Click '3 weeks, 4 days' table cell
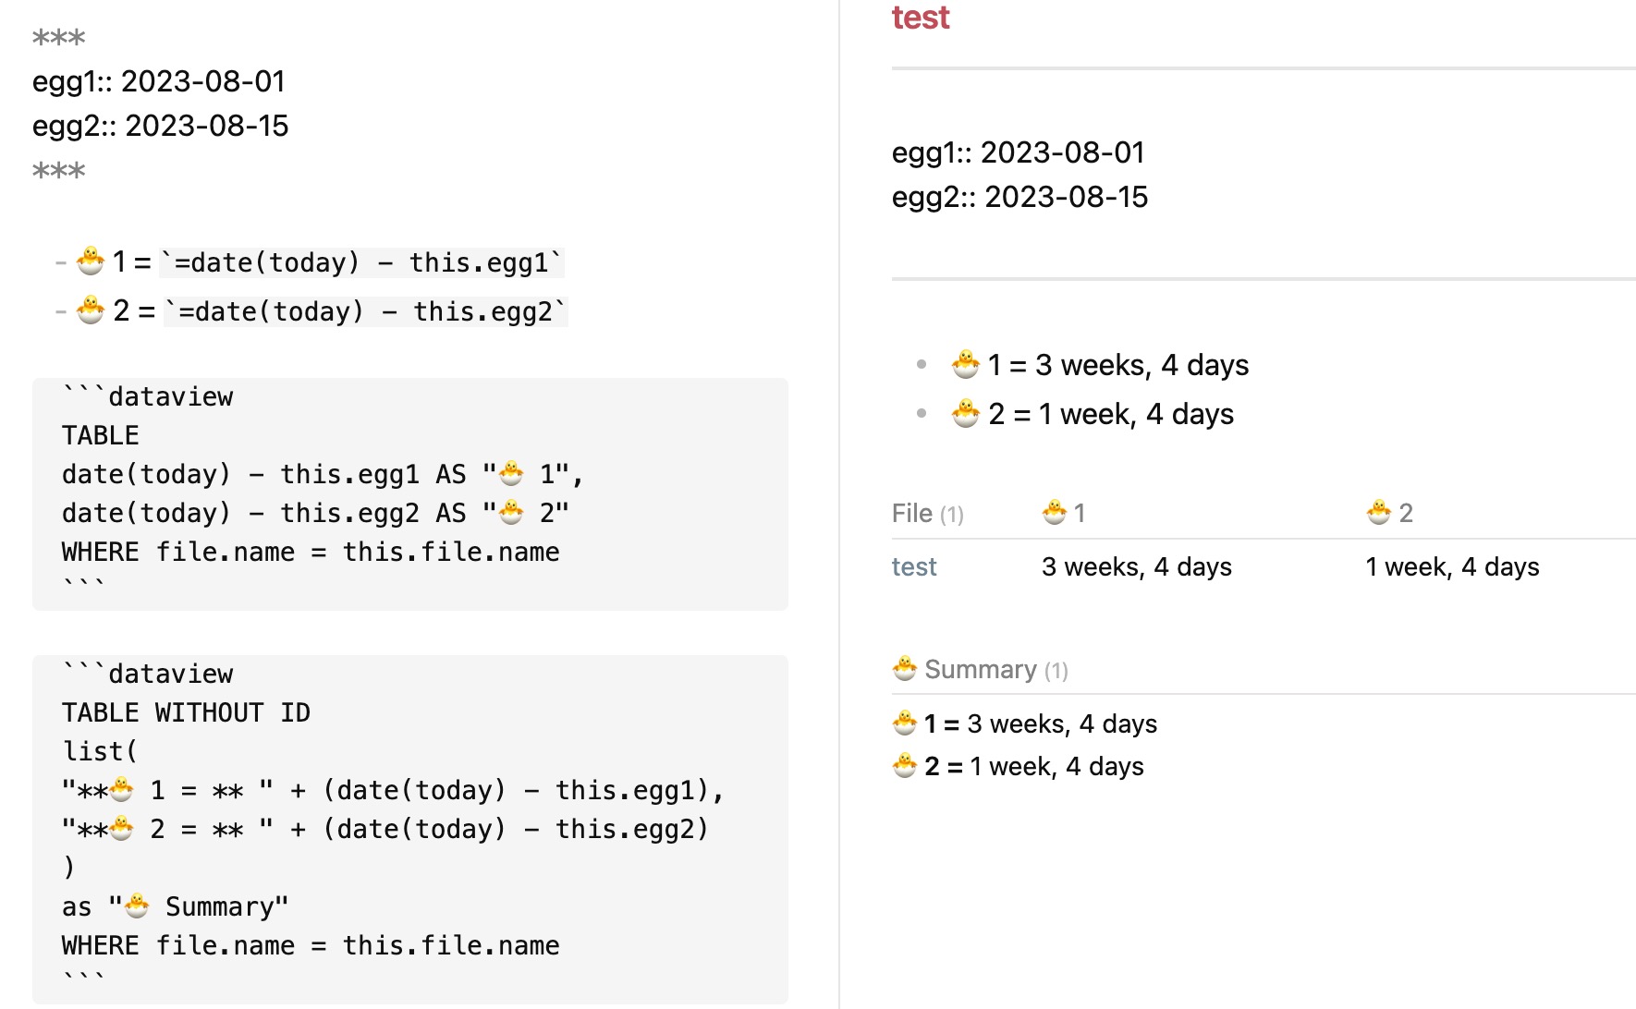This screenshot has width=1636, height=1009. coord(1136,566)
